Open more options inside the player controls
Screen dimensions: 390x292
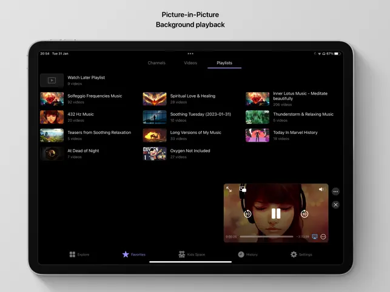point(323,237)
